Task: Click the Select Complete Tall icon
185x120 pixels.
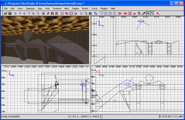Action: [x=43, y=13]
